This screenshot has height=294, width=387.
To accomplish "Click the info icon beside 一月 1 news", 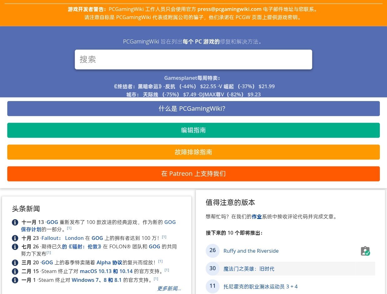I will (15, 280).
